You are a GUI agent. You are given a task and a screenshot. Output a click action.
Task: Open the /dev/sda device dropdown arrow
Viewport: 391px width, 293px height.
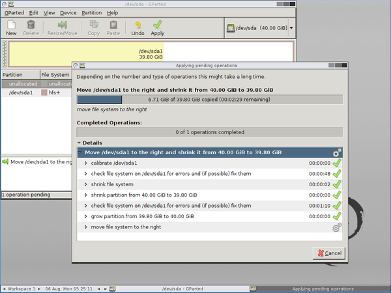(291, 28)
